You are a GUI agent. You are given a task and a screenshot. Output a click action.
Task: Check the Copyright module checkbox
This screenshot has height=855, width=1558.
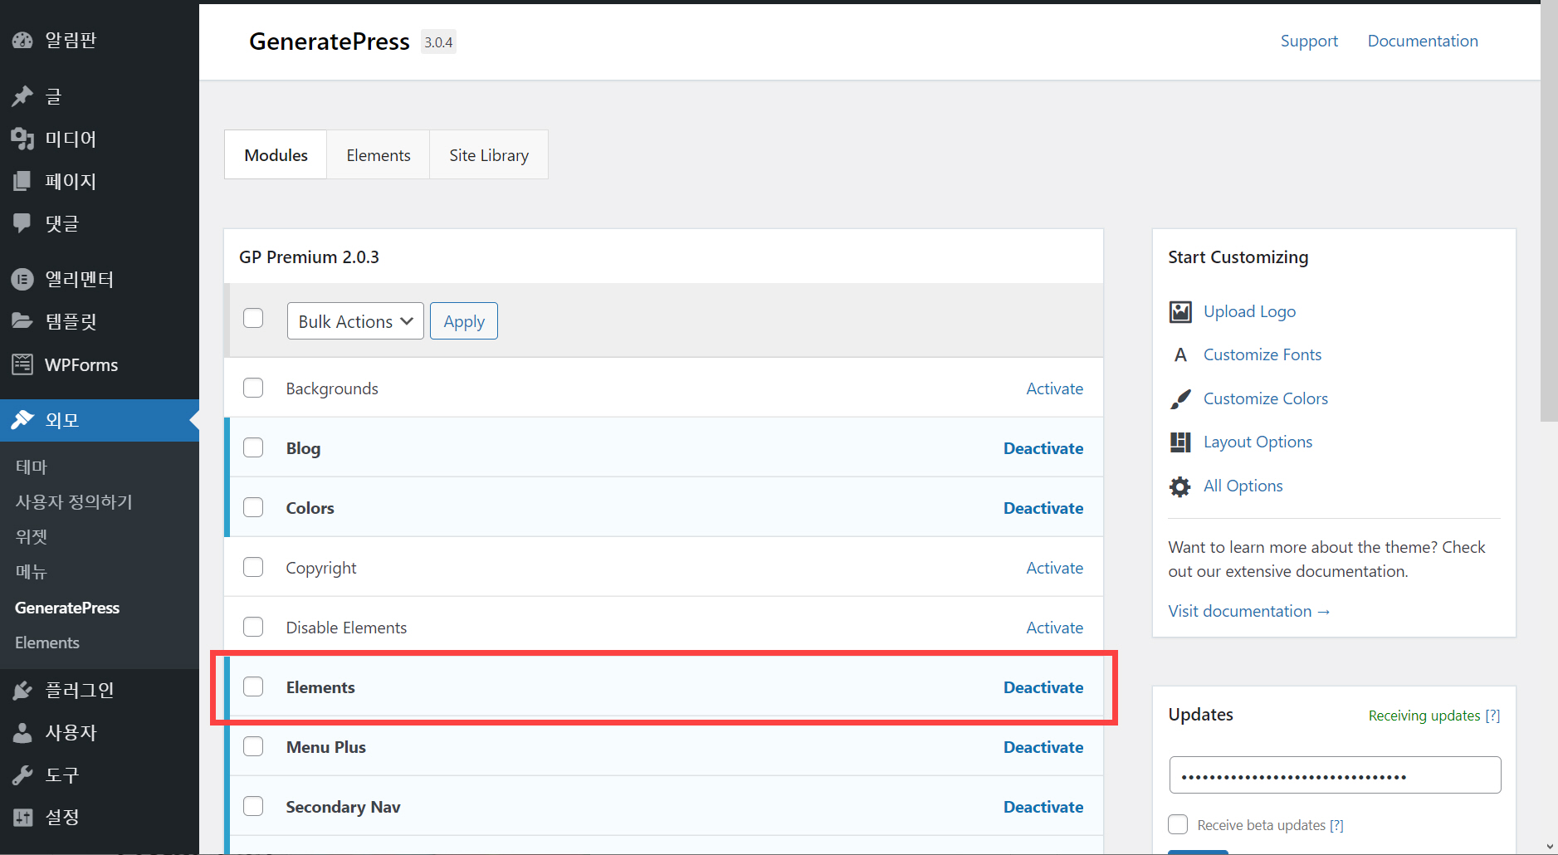tap(253, 567)
